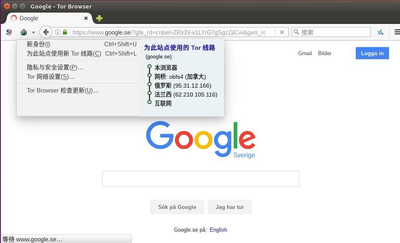The height and width of the screenshot is (243, 400).
Task: Click the 网桥: obfs4 (加拿大) node
Action: (x=180, y=77)
